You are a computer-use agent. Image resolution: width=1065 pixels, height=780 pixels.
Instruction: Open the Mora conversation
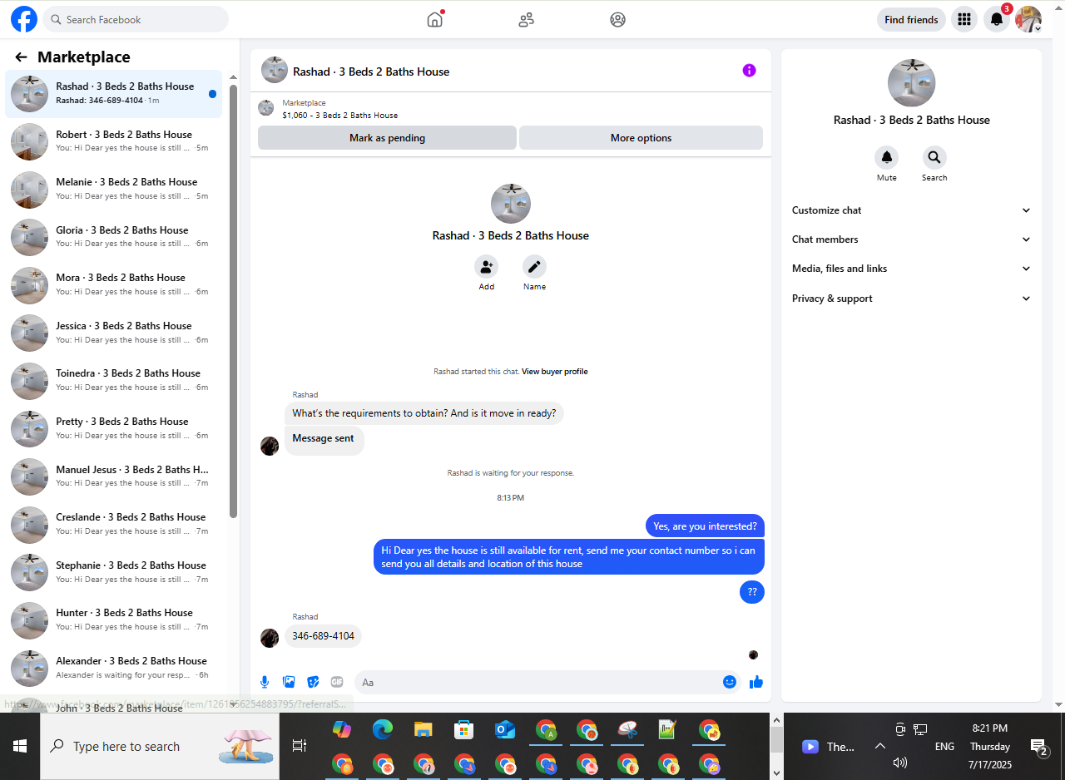114,284
